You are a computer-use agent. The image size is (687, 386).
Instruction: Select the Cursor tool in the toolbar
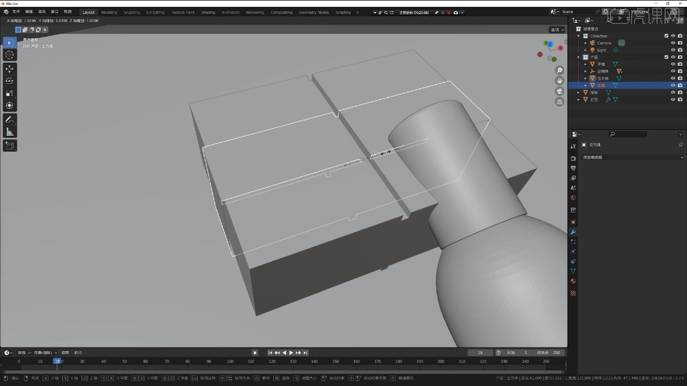point(10,55)
